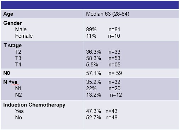Select the 52.7% n=48 value
This screenshot has width=180, height=130.
coord(102,118)
